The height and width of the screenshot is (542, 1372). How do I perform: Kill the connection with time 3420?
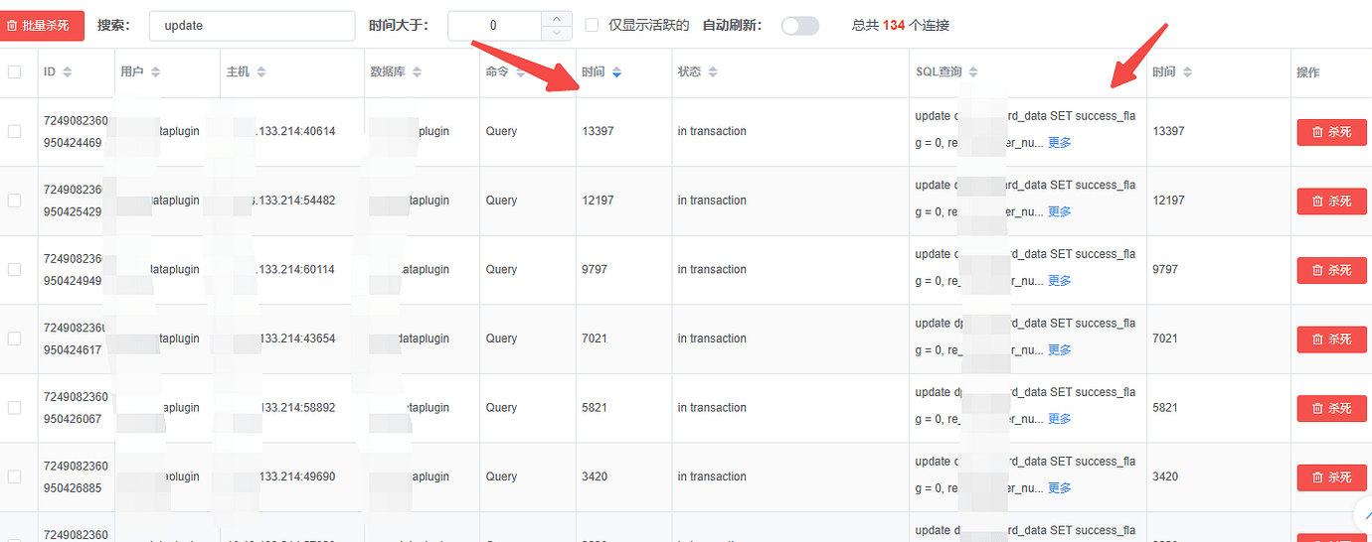(x=1331, y=477)
